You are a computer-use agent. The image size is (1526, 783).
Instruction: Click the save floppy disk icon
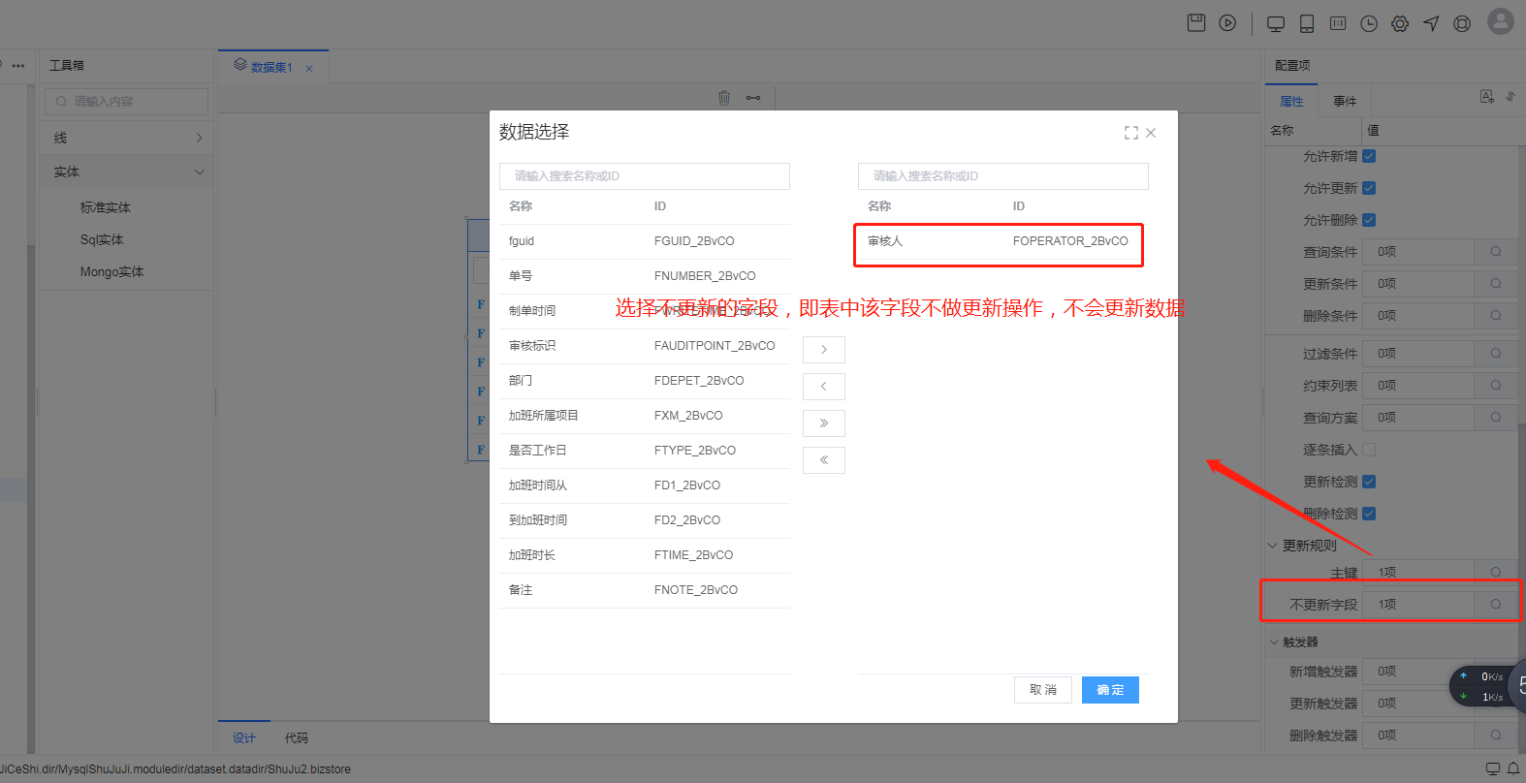pyautogui.click(x=1196, y=23)
